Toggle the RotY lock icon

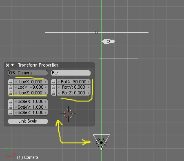click(x=53, y=87)
